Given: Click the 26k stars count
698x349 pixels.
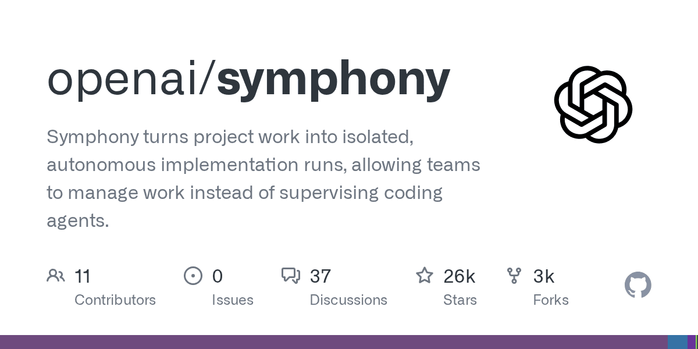Looking at the screenshot, I should pos(460,276).
